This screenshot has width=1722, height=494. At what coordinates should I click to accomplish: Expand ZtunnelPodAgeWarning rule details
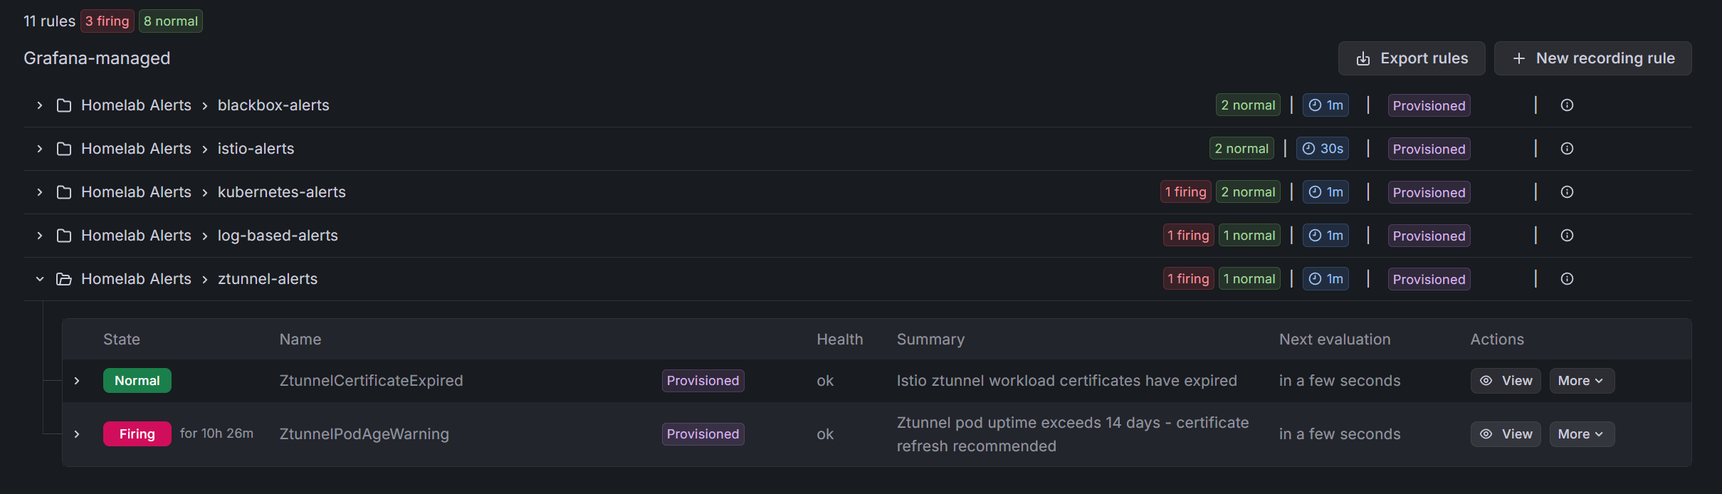[77, 434]
